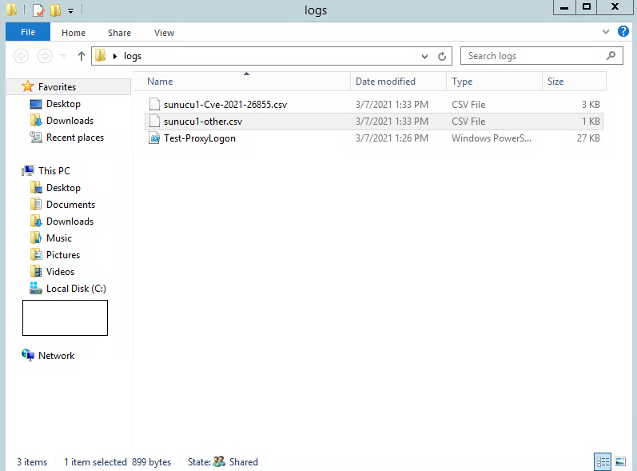Open Desktop under This PC

(x=63, y=188)
